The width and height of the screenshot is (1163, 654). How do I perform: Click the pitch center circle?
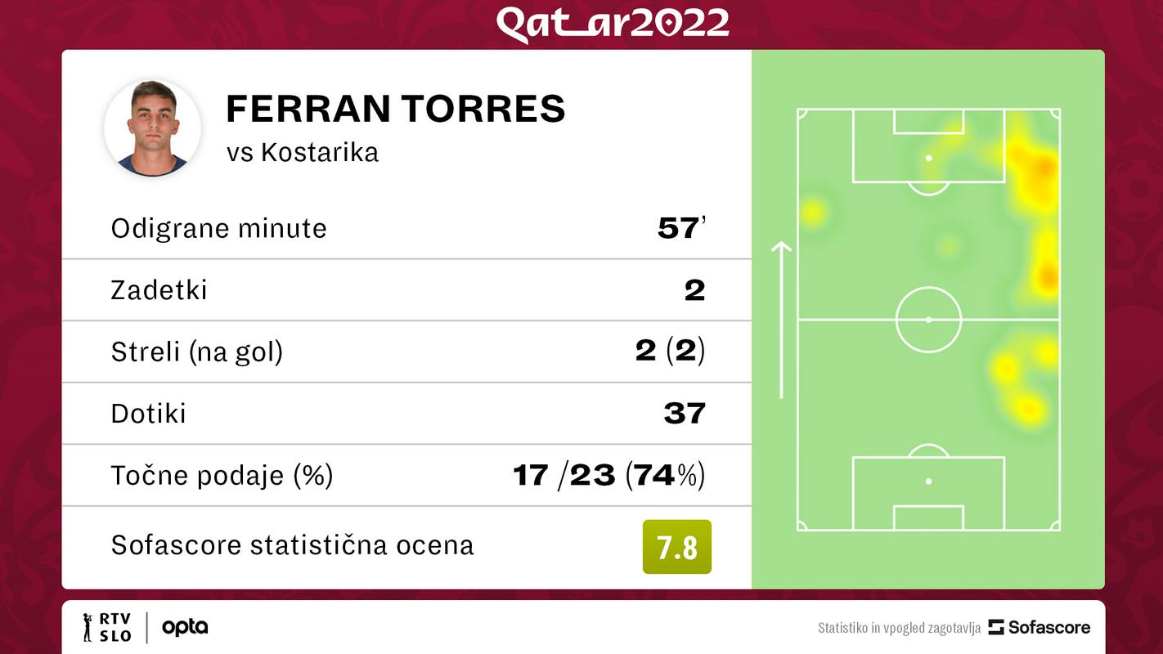928,320
